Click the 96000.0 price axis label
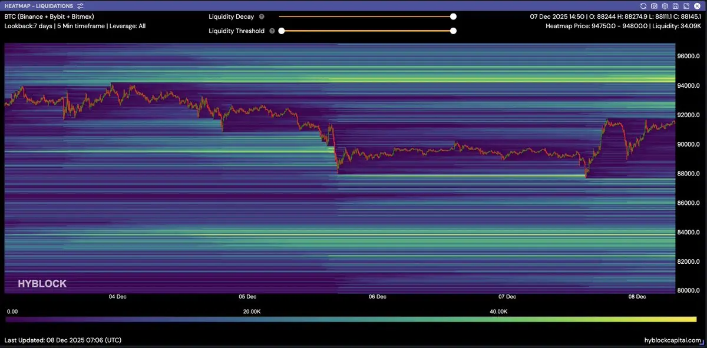The height and width of the screenshot is (348, 707). pyautogui.click(x=688, y=57)
